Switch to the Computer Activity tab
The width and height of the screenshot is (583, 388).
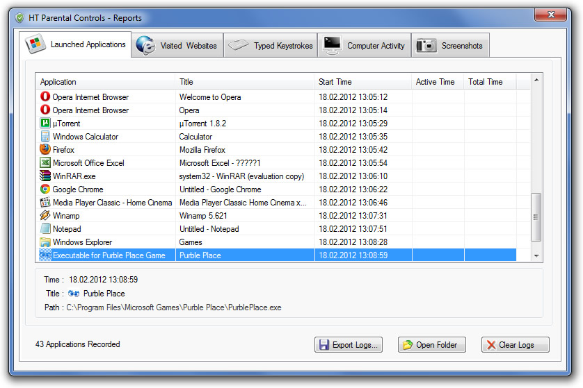point(365,45)
